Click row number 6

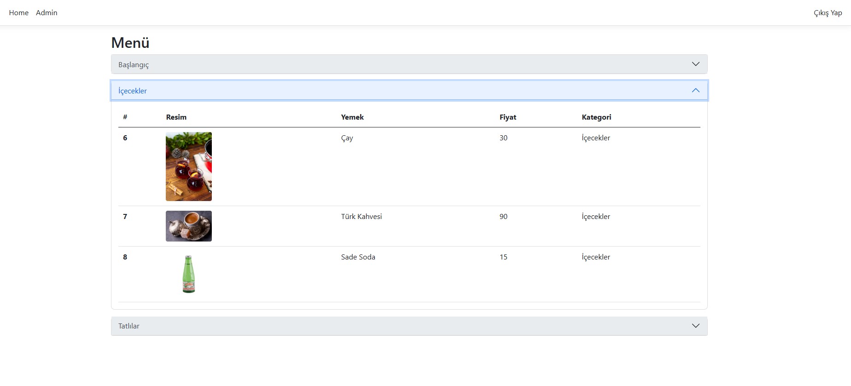pos(125,138)
